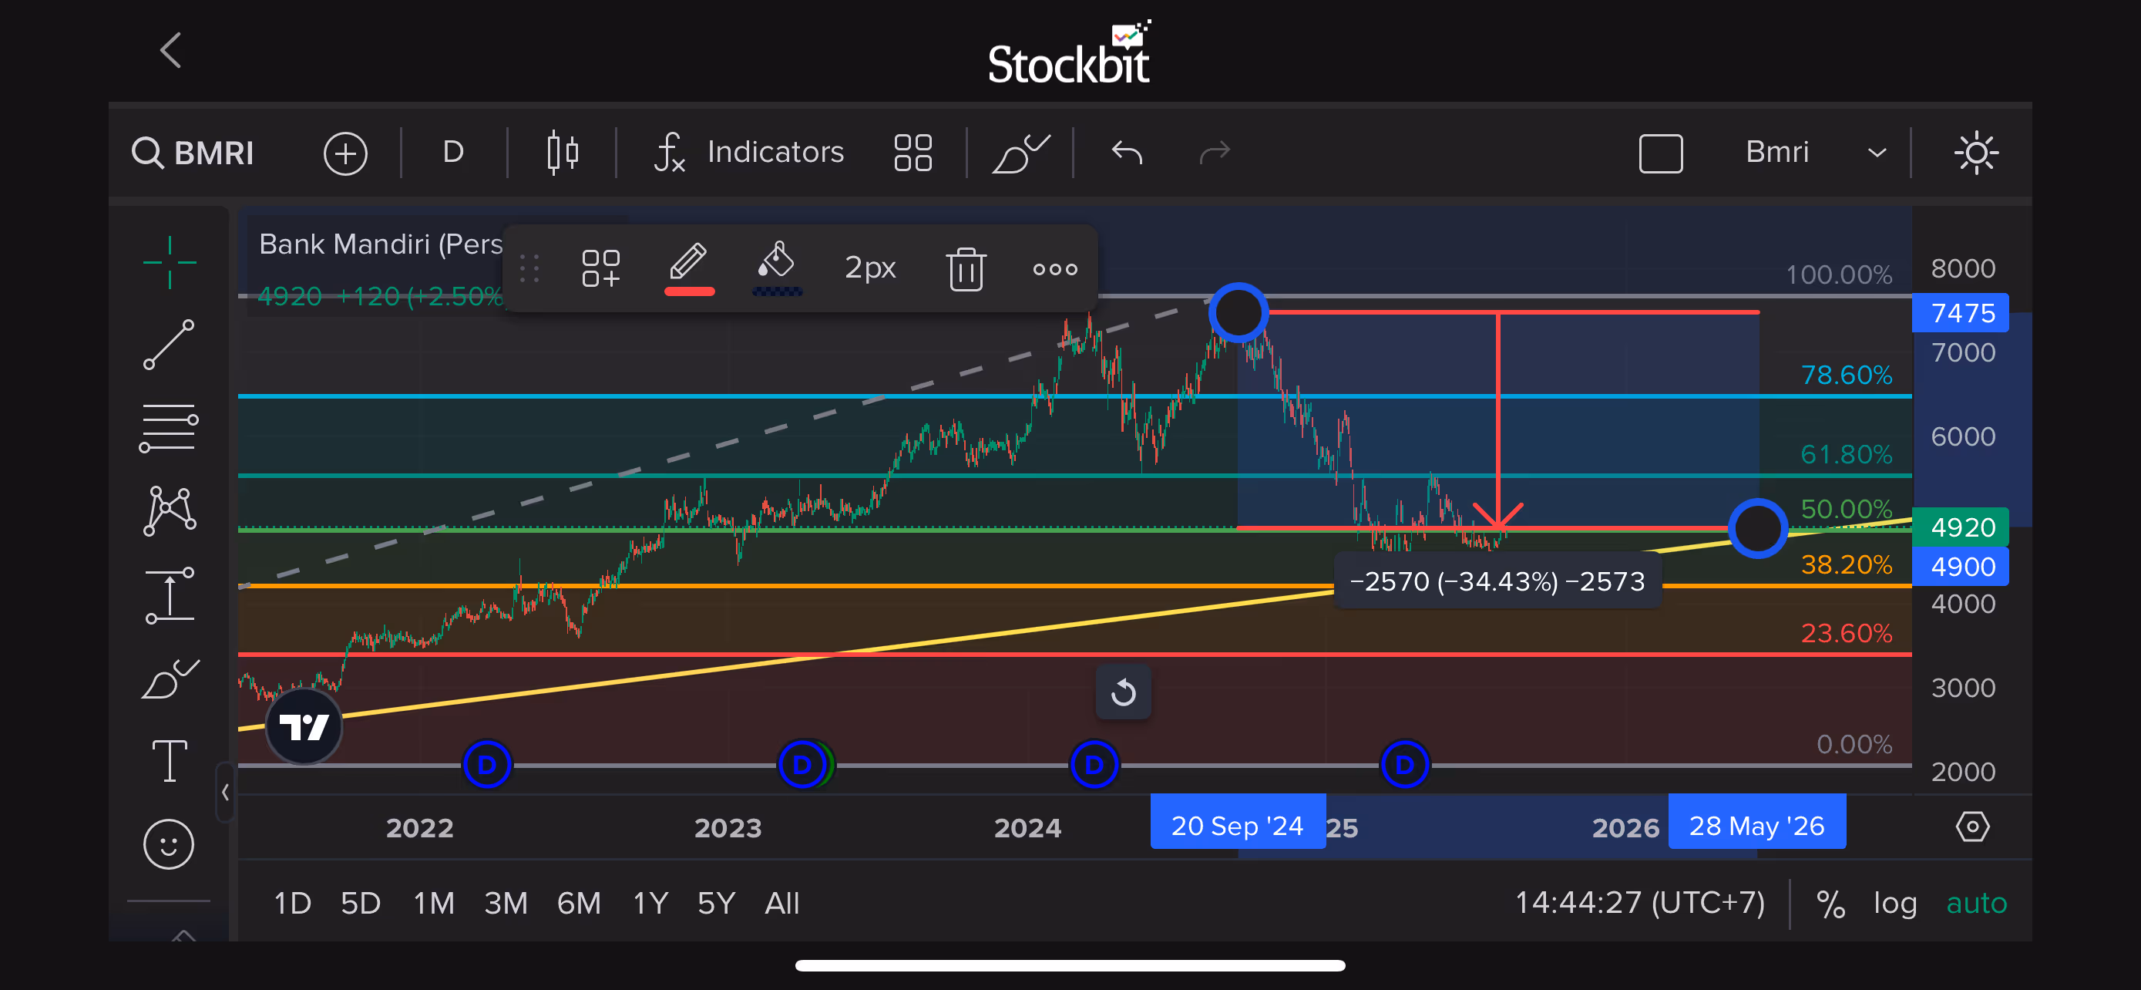Expand the left drawing toolbar panel handle

pos(225,792)
